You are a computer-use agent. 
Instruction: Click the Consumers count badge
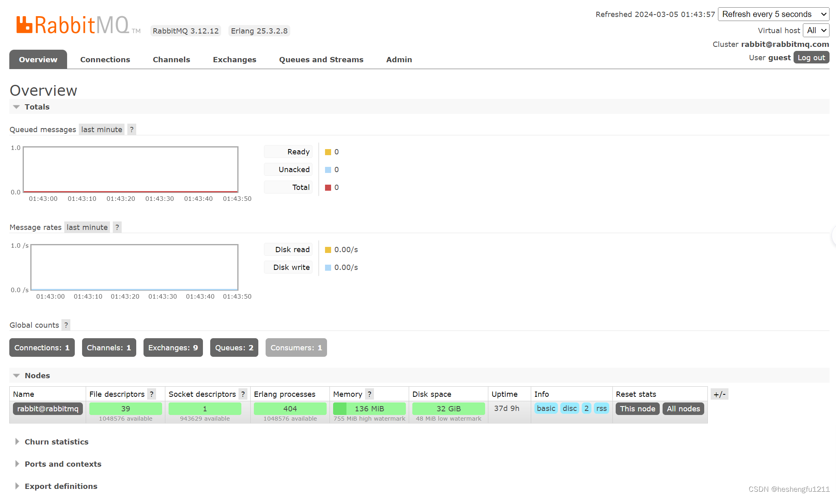click(x=295, y=347)
